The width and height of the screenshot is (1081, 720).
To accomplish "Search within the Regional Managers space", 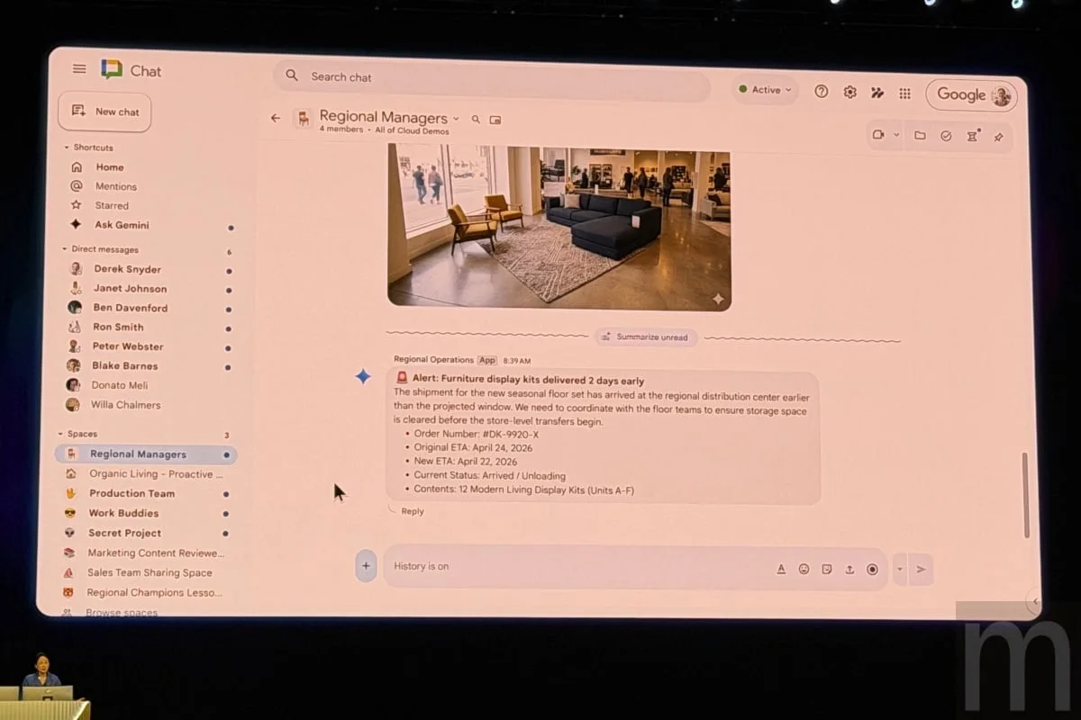I will click(476, 119).
